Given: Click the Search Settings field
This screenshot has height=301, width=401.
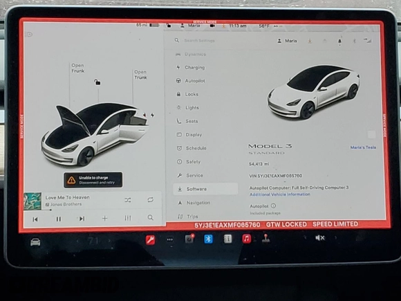Looking at the screenshot, I should 199,40.
